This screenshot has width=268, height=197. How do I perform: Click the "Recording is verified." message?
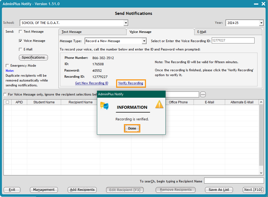[132, 119]
